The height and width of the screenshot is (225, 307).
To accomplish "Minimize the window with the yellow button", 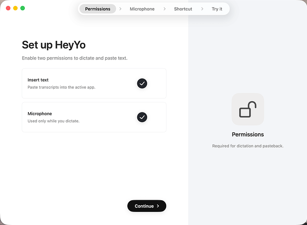I will coord(15,8).
